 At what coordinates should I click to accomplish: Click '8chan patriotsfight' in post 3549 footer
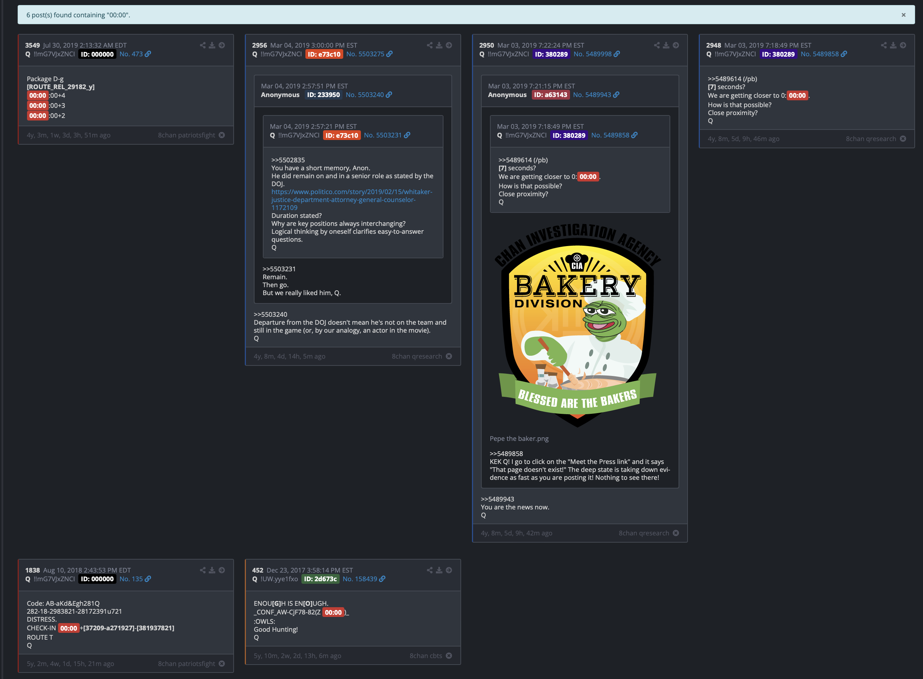pos(186,135)
